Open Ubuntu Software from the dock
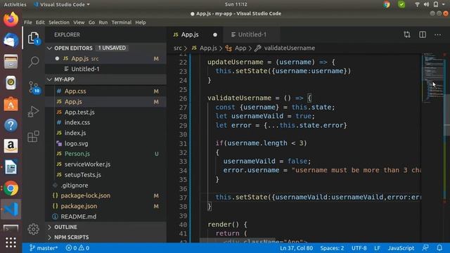This screenshot has width=450, height=253. click(11, 104)
